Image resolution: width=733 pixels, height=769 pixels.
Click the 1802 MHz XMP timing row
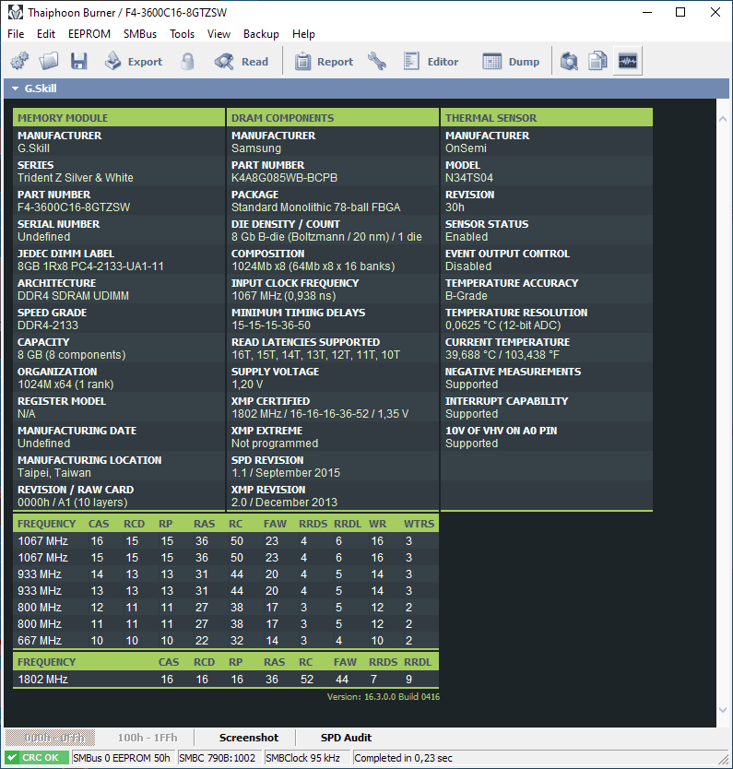[226, 680]
